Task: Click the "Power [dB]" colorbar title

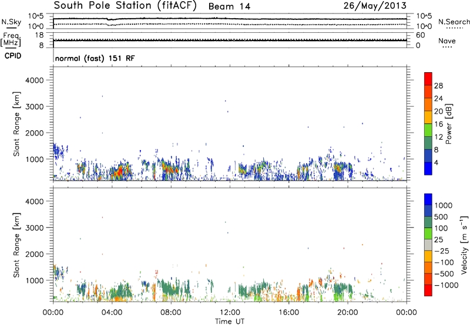Action: click(448, 124)
